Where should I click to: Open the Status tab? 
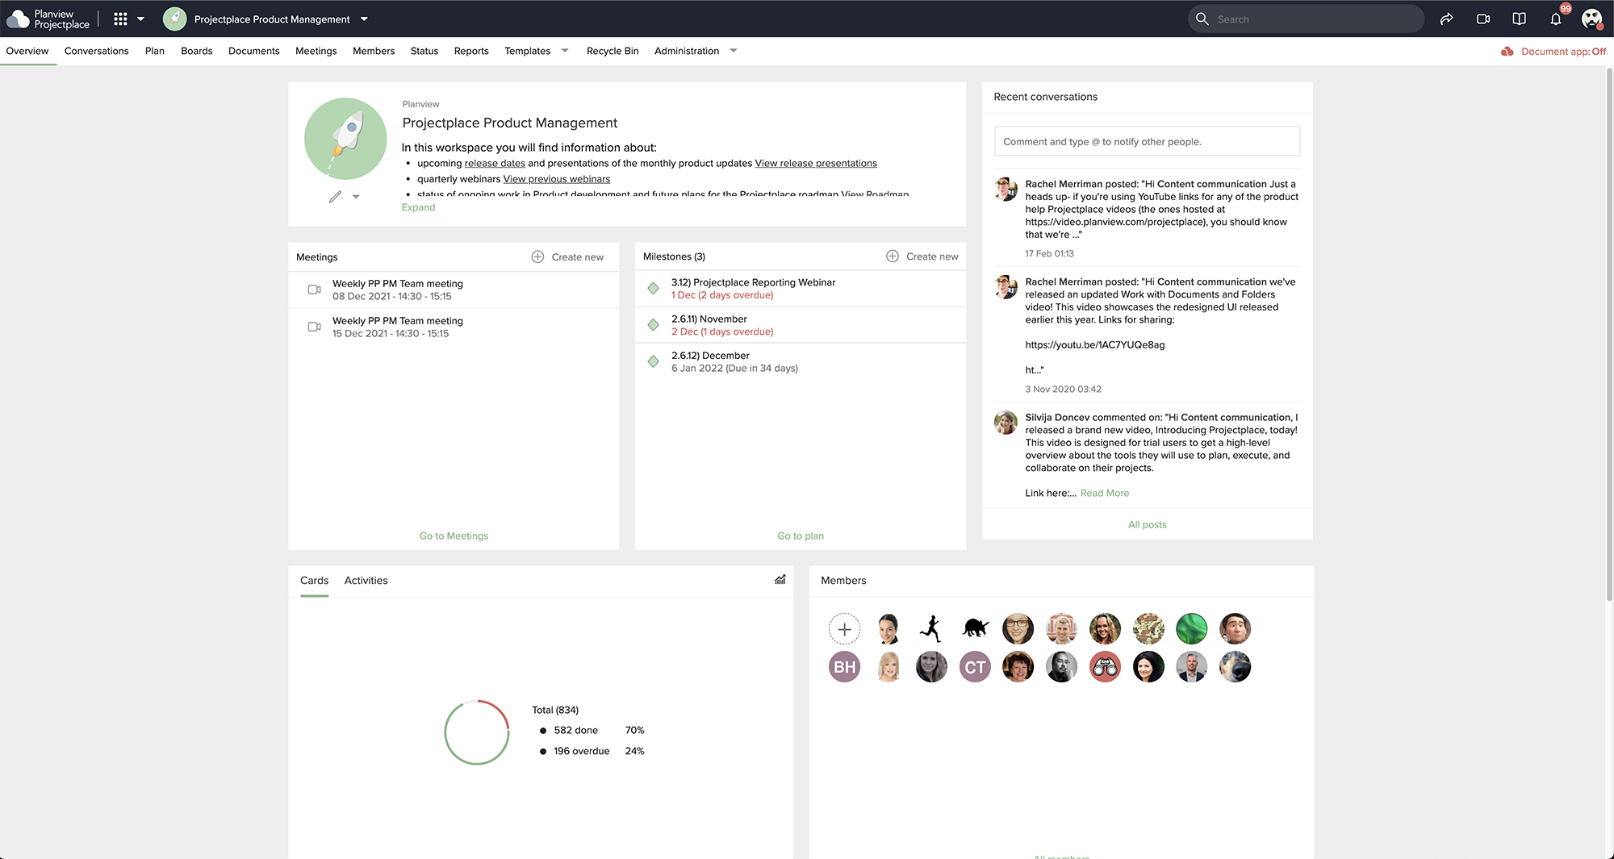[424, 51]
